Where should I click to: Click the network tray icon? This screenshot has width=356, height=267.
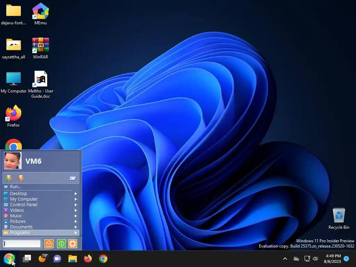point(307,259)
